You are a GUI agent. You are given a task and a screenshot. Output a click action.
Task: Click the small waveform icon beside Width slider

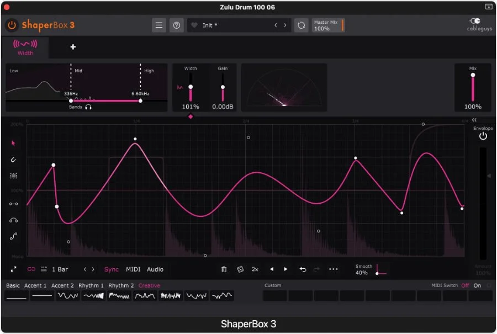[180, 87]
